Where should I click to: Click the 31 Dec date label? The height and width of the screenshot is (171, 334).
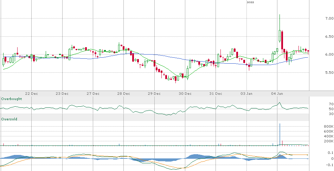(x=216, y=93)
